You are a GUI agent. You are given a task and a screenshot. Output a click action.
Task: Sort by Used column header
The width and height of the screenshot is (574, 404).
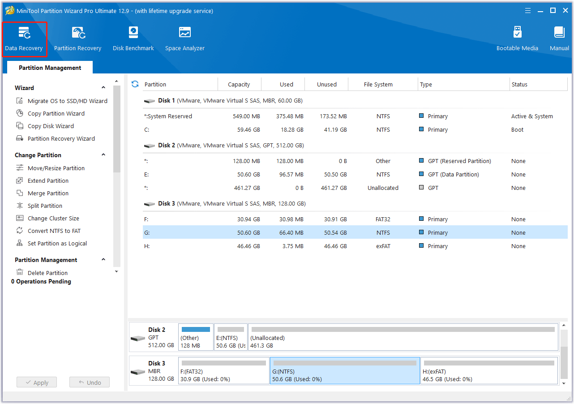tap(283, 84)
